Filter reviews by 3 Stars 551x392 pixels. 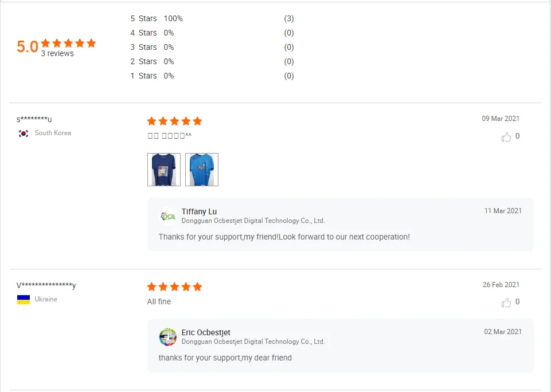click(x=143, y=47)
